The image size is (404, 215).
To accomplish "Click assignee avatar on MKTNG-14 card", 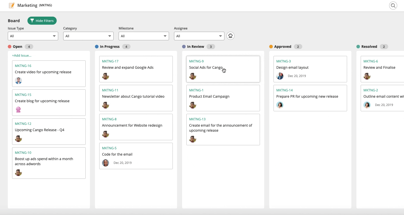I will (280, 105).
